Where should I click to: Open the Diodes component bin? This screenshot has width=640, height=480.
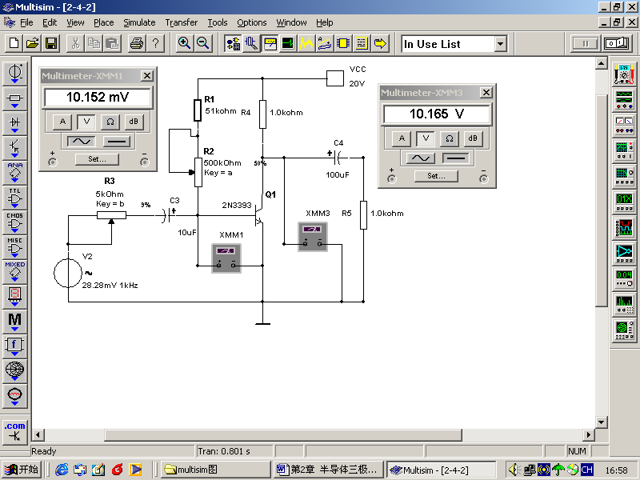coord(15,124)
